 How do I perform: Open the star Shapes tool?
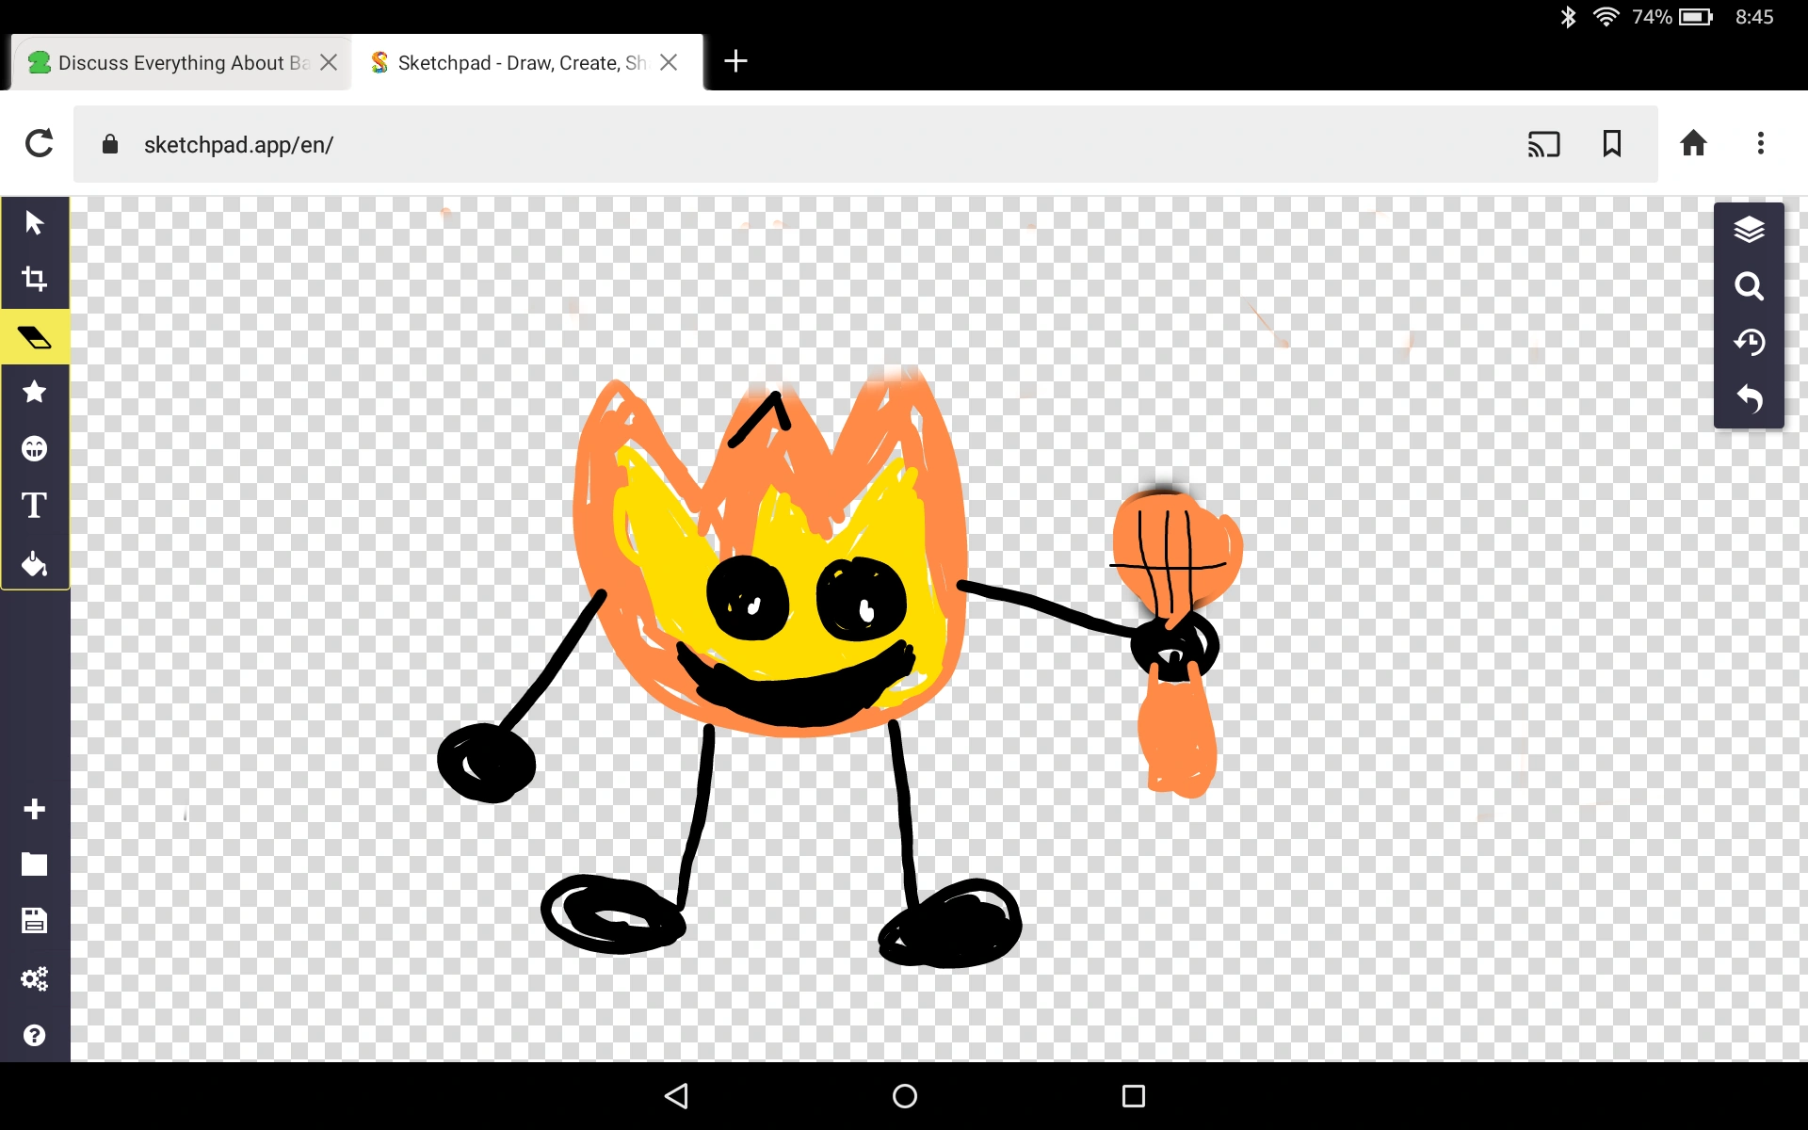coord(35,392)
